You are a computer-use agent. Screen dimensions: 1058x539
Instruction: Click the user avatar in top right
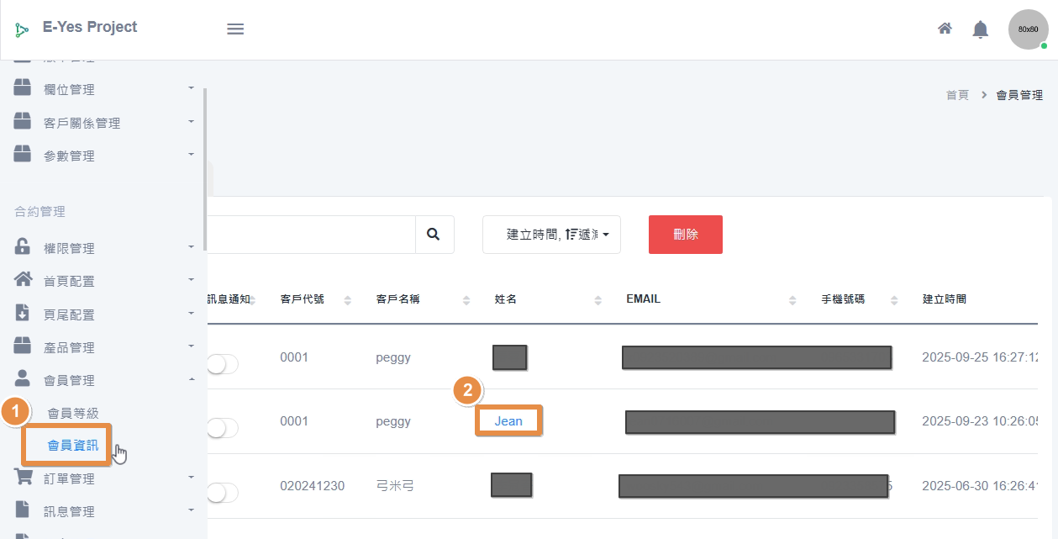coord(1028,29)
